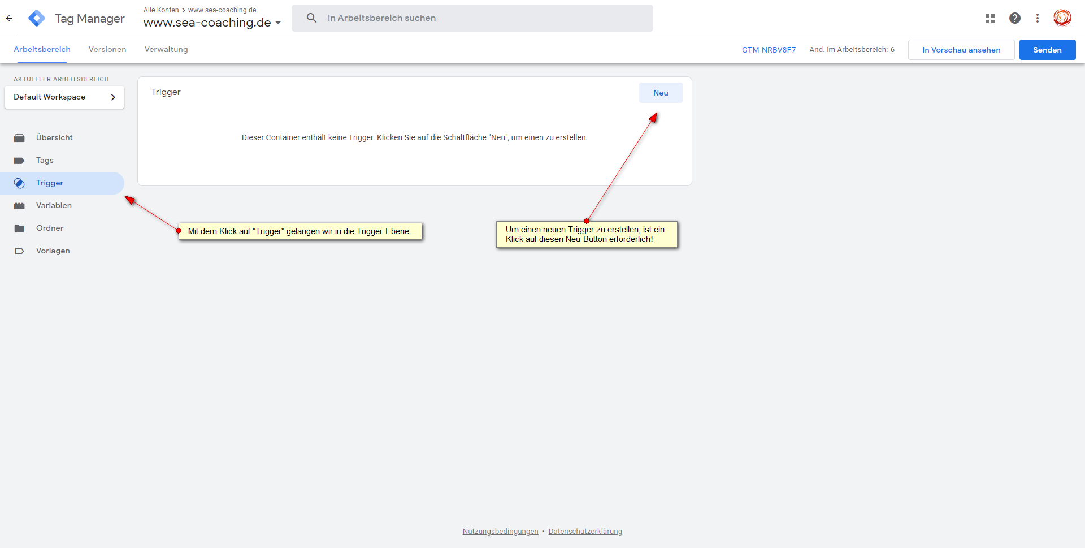Expand the Default Workspace selector
Screen dimensions: 1085x548
64,97
